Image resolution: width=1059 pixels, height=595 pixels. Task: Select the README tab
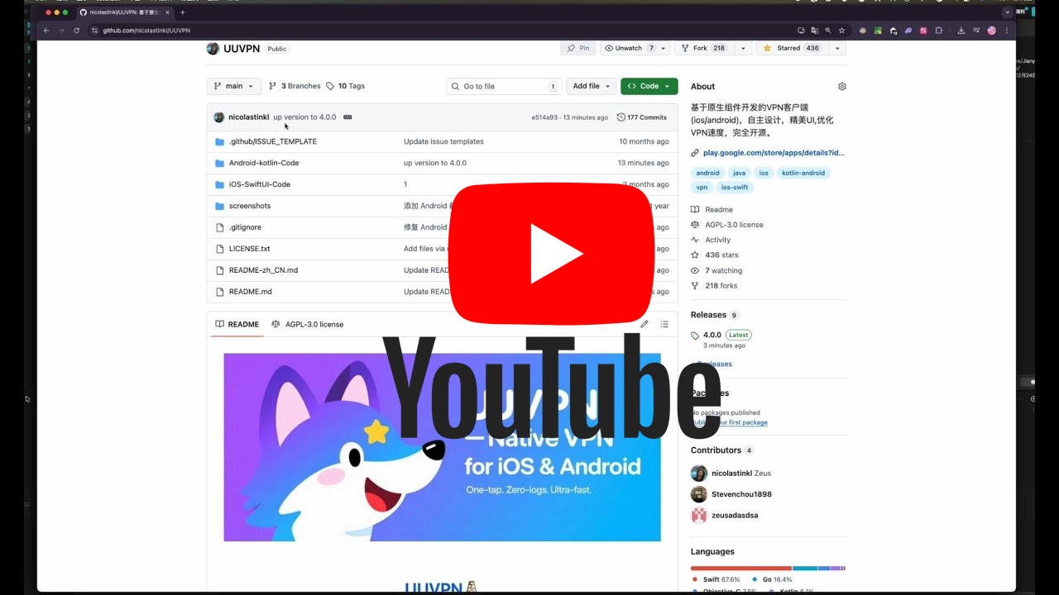coord(237,324)
